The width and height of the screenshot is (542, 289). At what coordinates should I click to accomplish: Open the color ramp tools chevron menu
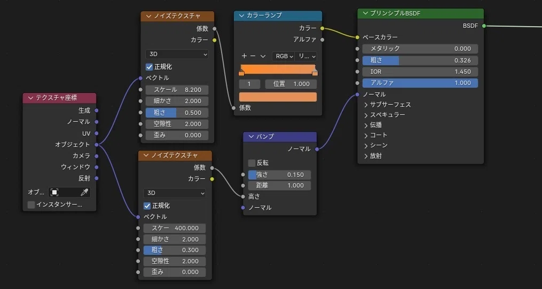tap(263, 56)
